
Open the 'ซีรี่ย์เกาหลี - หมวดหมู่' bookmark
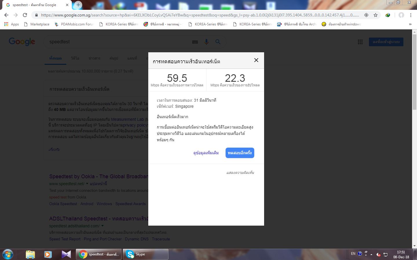pos(163,24)
